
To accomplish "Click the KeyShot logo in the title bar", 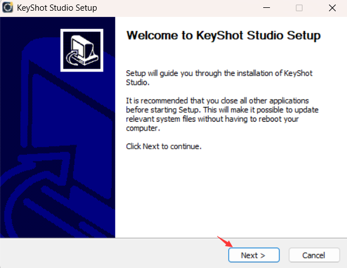I will point(8,8).
